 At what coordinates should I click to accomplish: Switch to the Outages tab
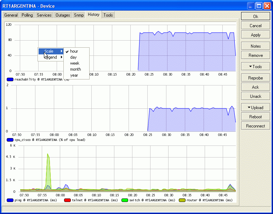coord(63,15)
